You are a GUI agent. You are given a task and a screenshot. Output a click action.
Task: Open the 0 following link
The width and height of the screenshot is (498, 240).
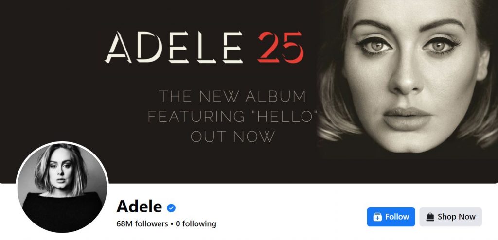(x=196, y=224)
